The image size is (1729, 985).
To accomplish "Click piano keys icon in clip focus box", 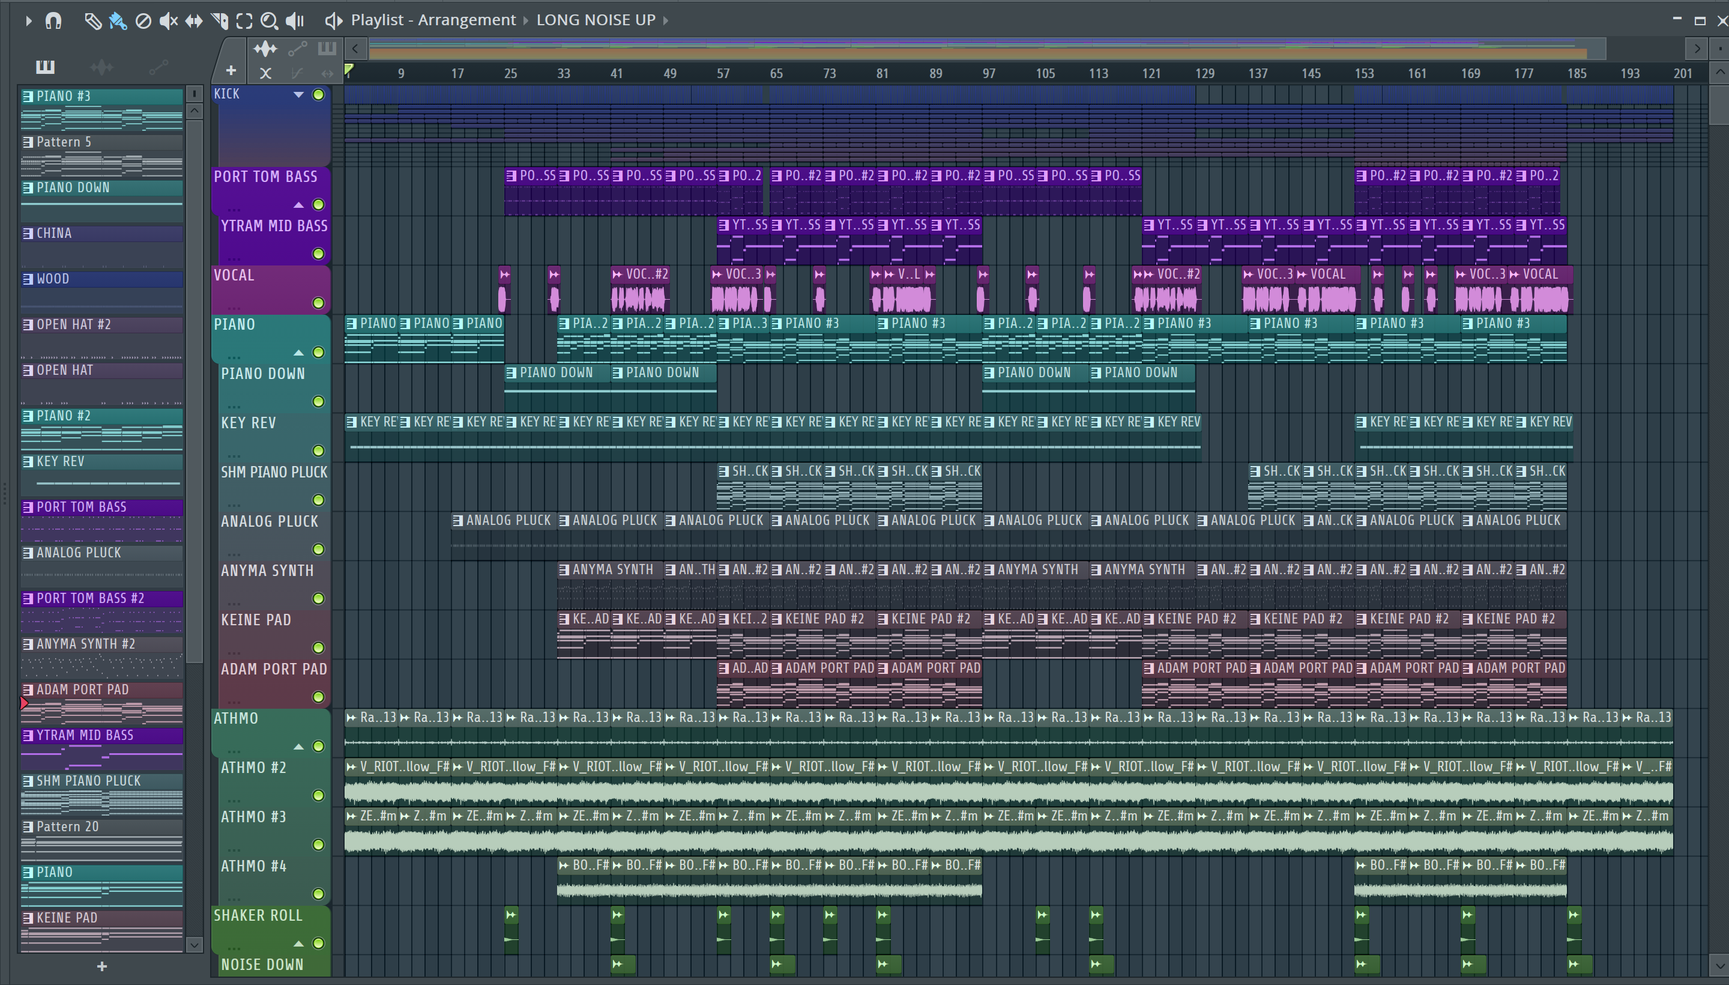I will (x=327, y=48).
